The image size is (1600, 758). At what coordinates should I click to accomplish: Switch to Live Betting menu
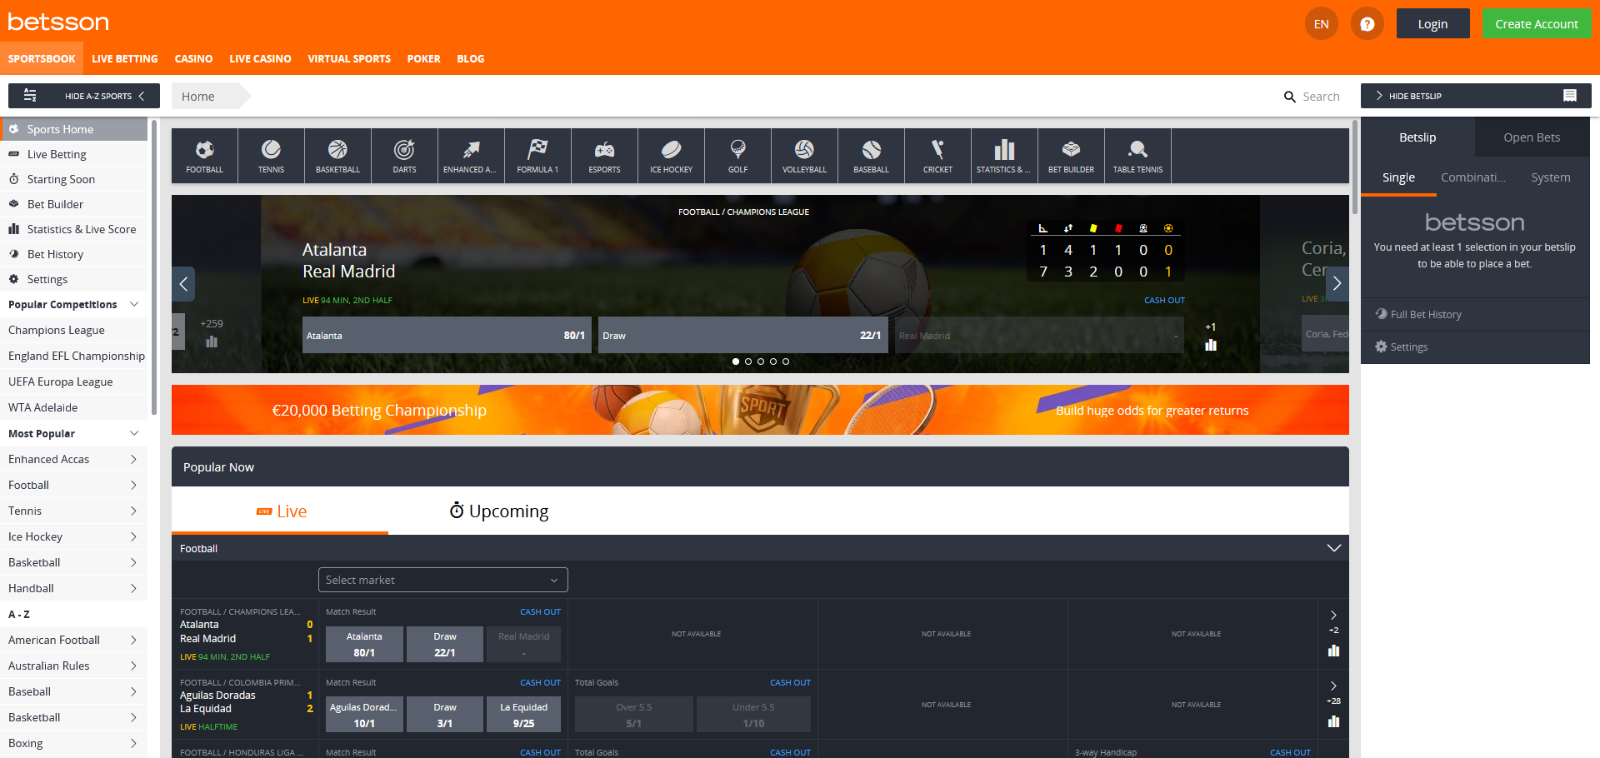[124, 59]
